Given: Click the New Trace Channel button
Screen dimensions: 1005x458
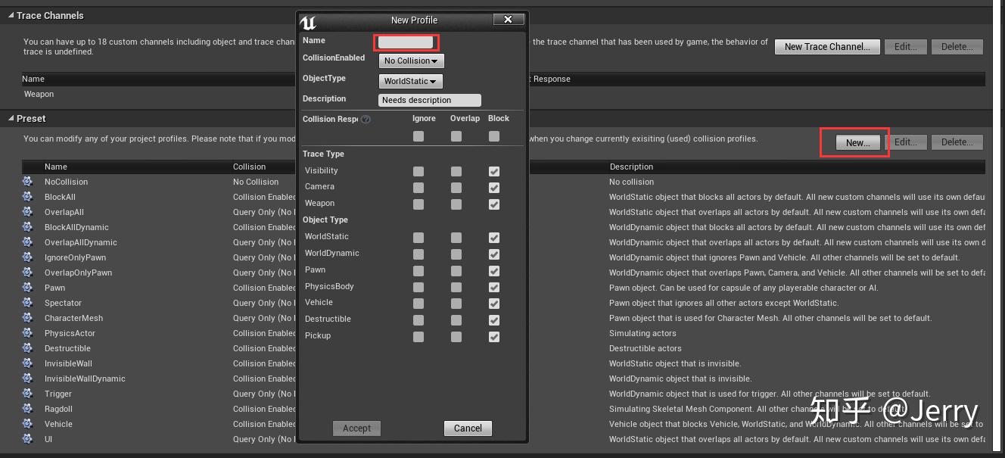Looking at the screenshot, I should point(826,46).
